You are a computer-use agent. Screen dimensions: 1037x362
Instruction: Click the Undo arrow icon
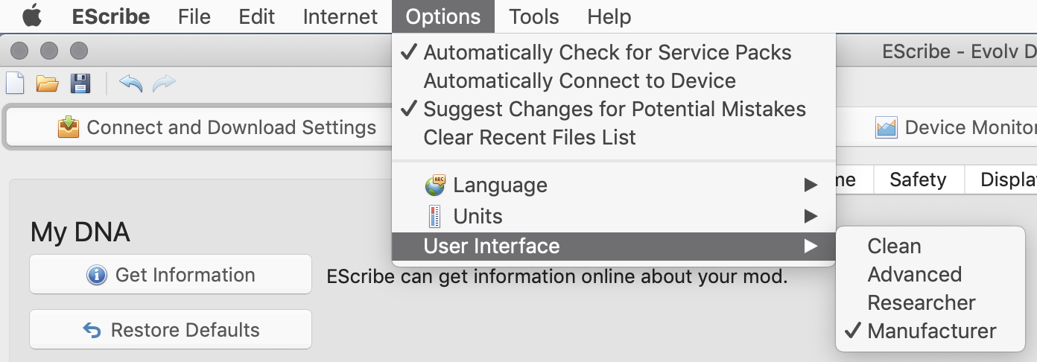[x=130, y=83]
